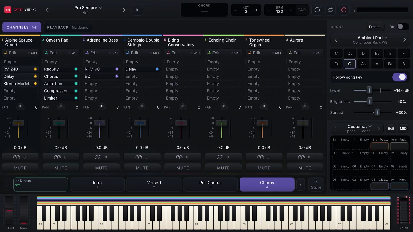The width and height of the screenshot is (413, 232).
Task: Open the Pra Sempre song dropdown
Action: (88, 8)
